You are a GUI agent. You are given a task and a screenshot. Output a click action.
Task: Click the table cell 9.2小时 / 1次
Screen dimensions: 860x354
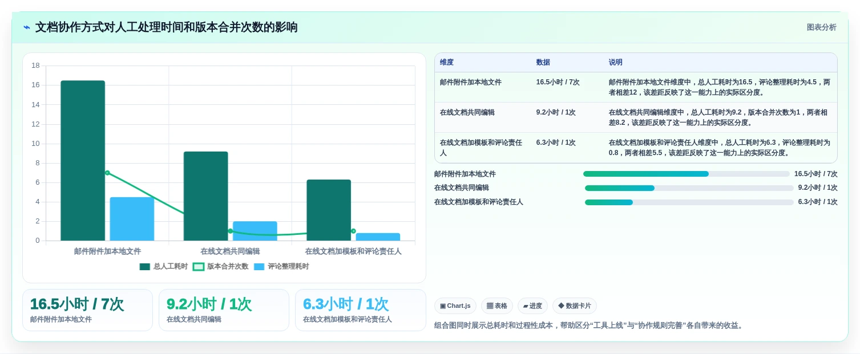click(x=556, y=112)
